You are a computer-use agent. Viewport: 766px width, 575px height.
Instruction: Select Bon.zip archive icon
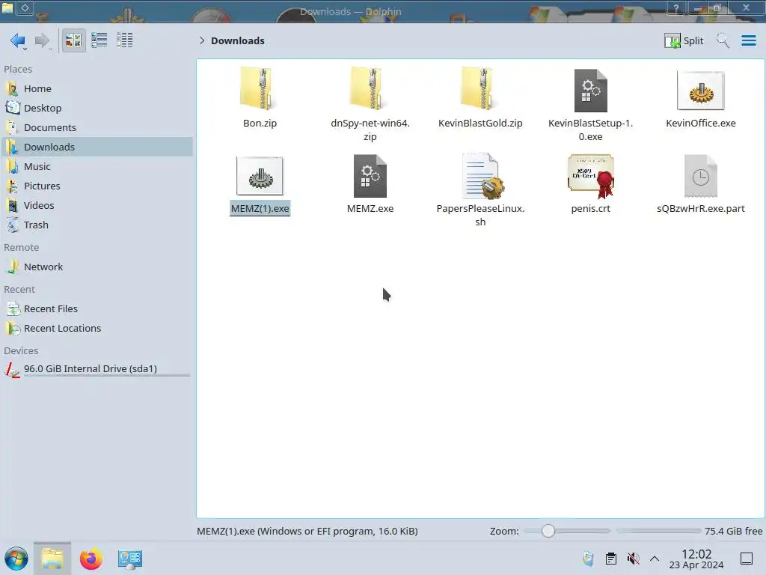point(260,89)
